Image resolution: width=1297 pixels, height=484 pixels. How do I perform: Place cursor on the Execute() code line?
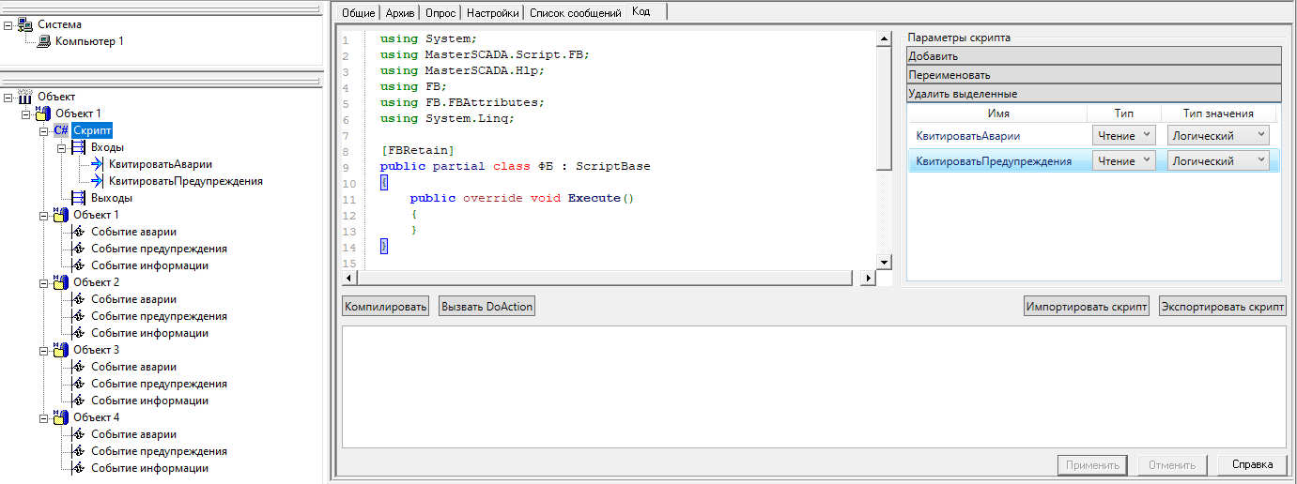522,199
